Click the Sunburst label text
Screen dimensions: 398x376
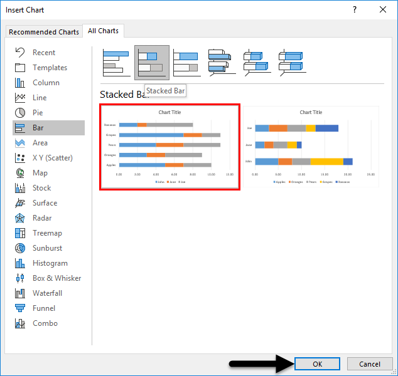[x=47, y=248]
